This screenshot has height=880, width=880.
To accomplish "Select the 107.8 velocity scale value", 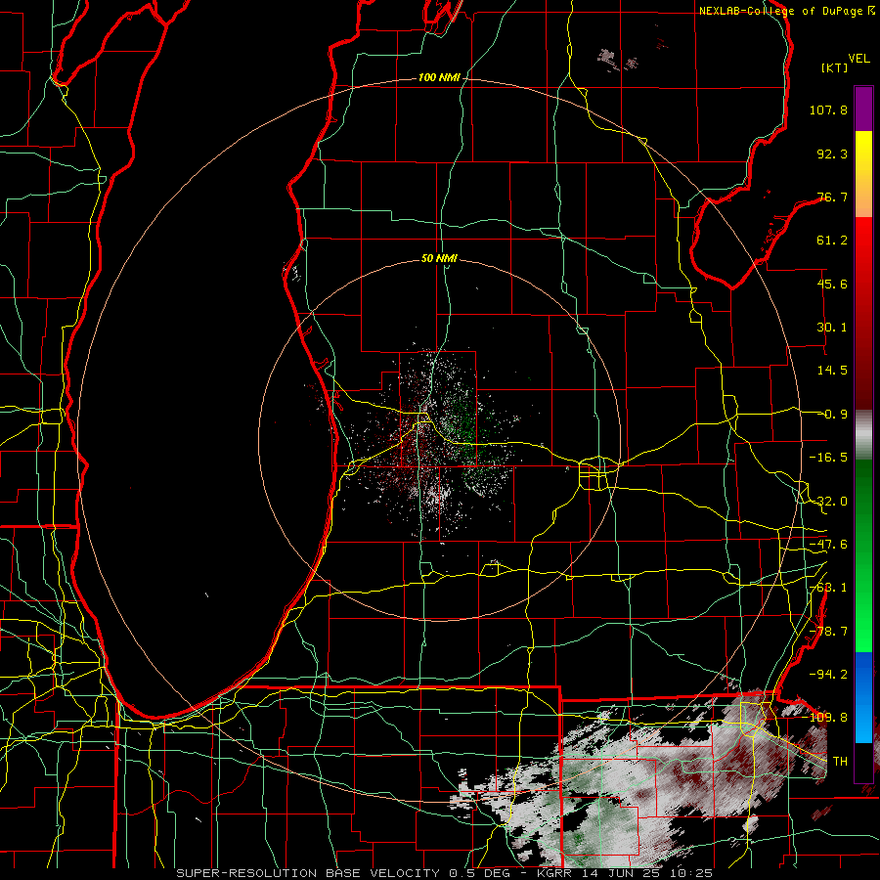I will click(828, 110).
